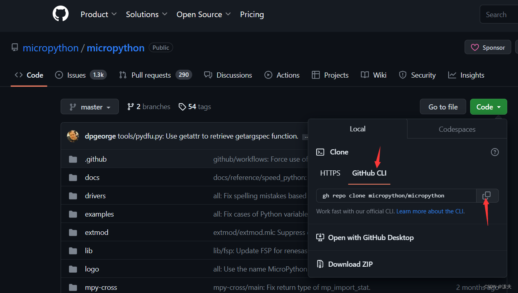Viewport: 518px width, 293px height.
Task: Click the help question mark icon beside Clone
Action: 495,152
